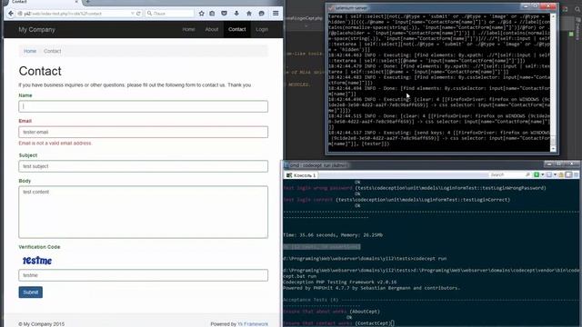Viewport: 582px width, 327px height.
Task: Reload the page using refresh icon
Action: click(138, 14)
